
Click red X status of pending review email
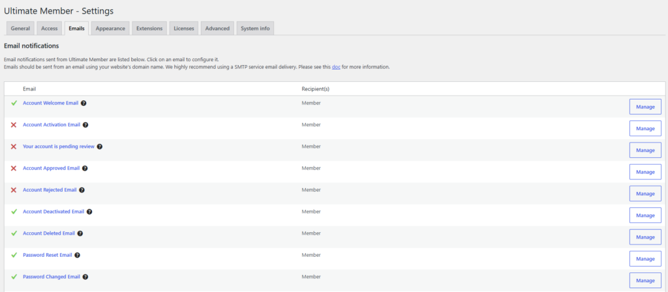pyautogui.click(x=14, y=146)
